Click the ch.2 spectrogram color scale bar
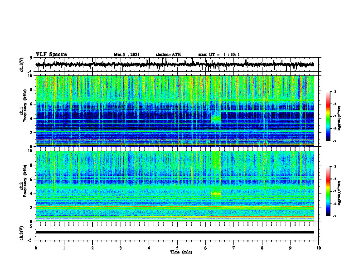This screenshot has width=359, height=278. [328, 191]
